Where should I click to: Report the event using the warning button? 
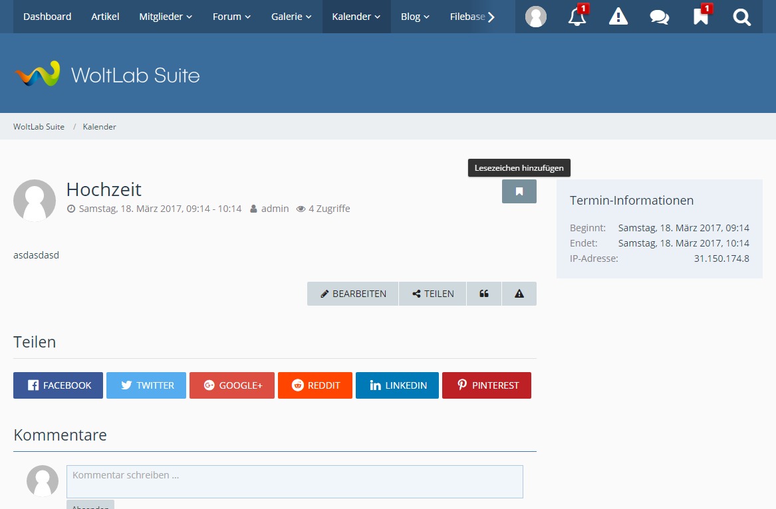point(519,294)
